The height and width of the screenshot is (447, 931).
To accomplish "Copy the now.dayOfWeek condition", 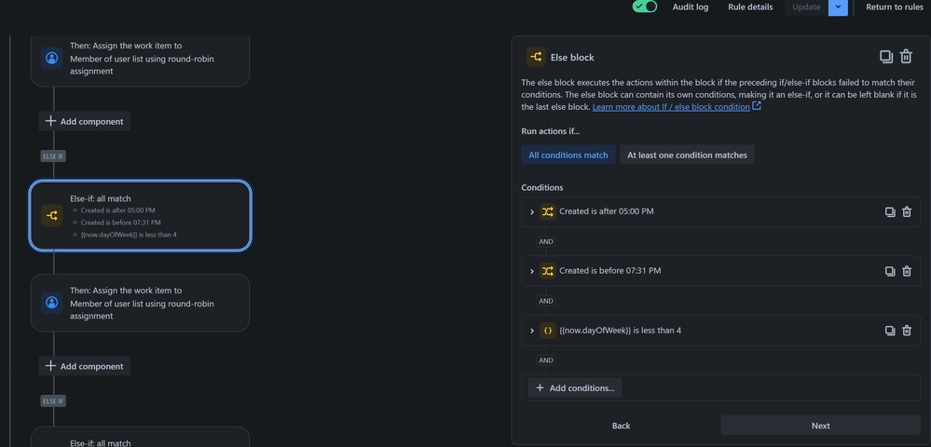I will click(889, 331).
